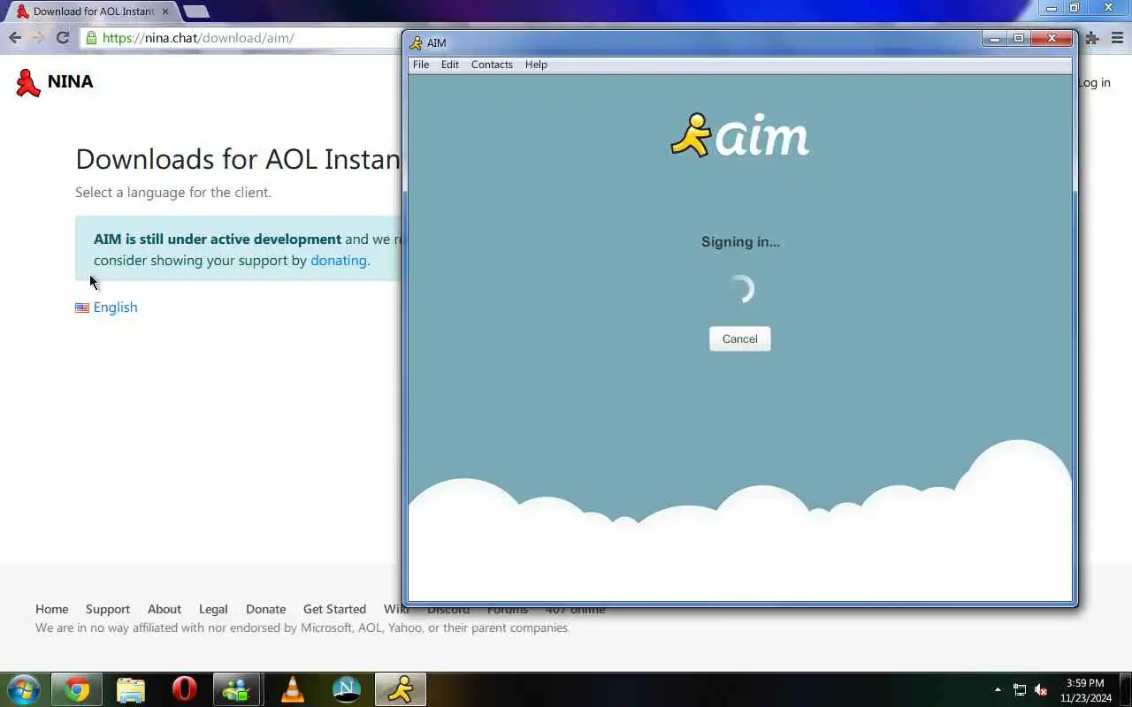Open Windows Live Messenger taskbar icon
This screenshot has height=707, width=1132.
pyautogui.click(x=237, y=689)
